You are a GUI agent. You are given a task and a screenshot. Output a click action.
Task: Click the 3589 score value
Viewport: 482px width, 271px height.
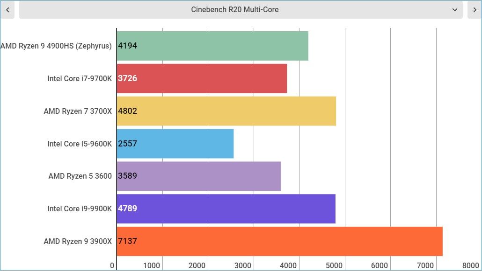128,176
